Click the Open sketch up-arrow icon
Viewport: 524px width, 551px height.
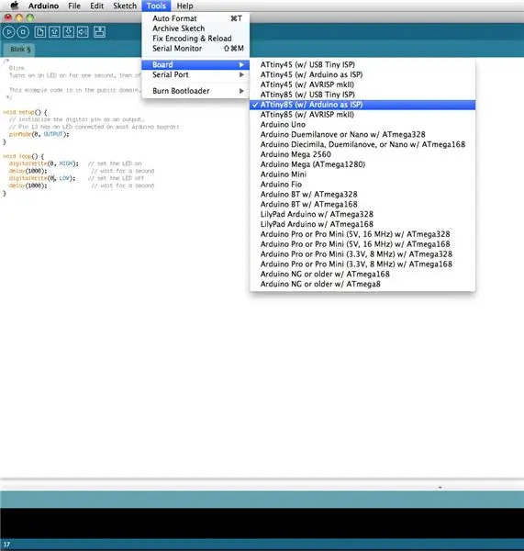click(54, 32)
